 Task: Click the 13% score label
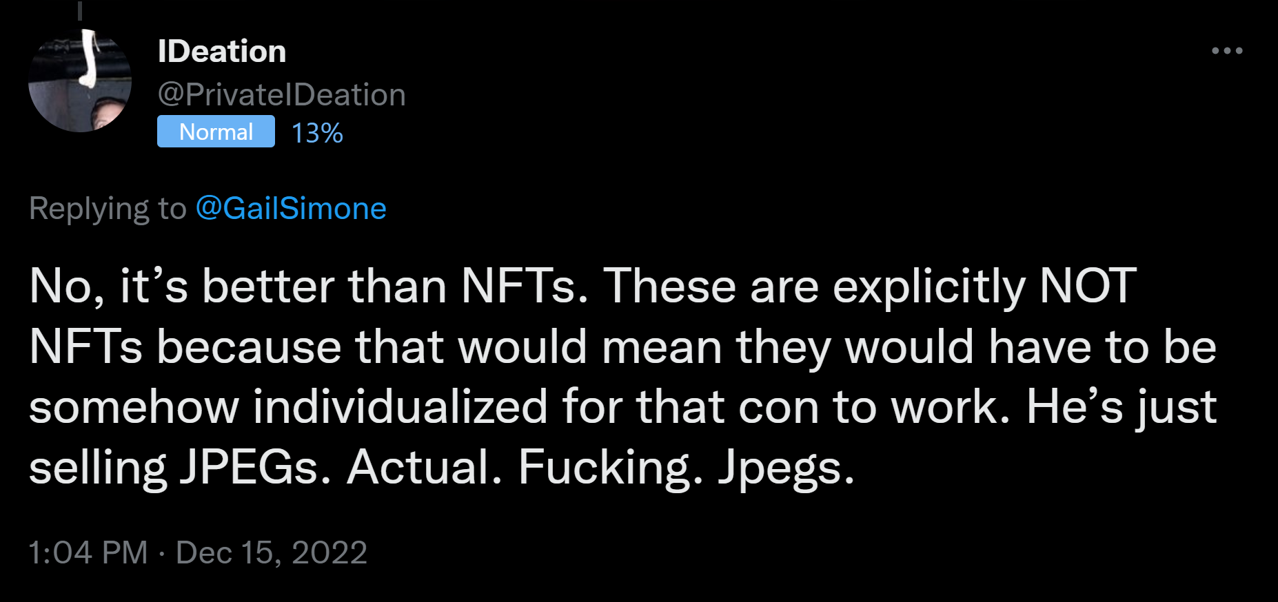[317, 133]
